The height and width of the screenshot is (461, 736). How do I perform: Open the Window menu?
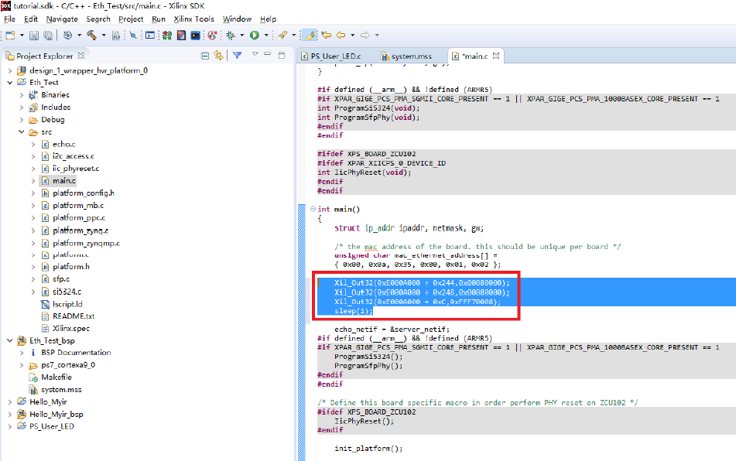pyautogui.click(x=237, y=19)
